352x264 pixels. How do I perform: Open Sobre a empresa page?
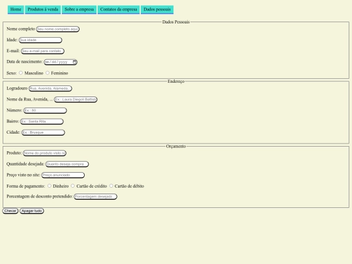tap(80, 10)
